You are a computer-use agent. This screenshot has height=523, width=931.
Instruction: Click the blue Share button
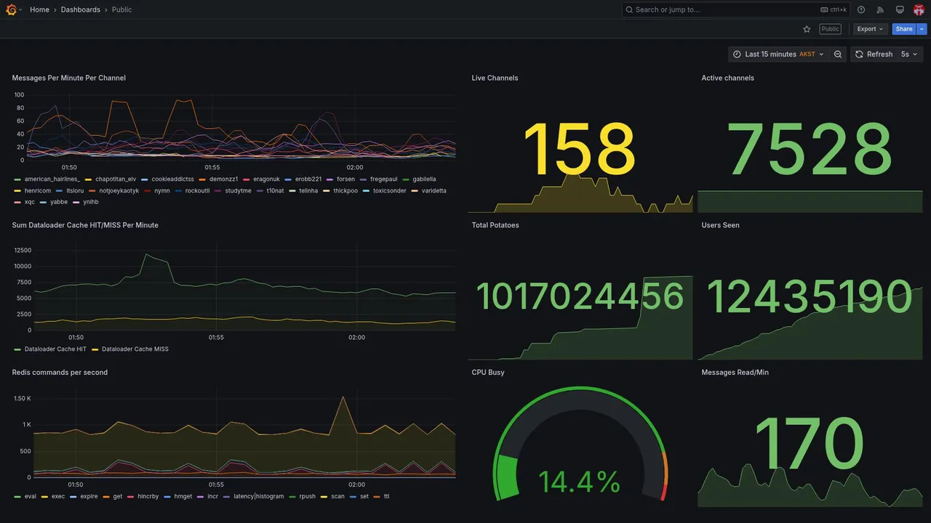(x=904, y=29)
